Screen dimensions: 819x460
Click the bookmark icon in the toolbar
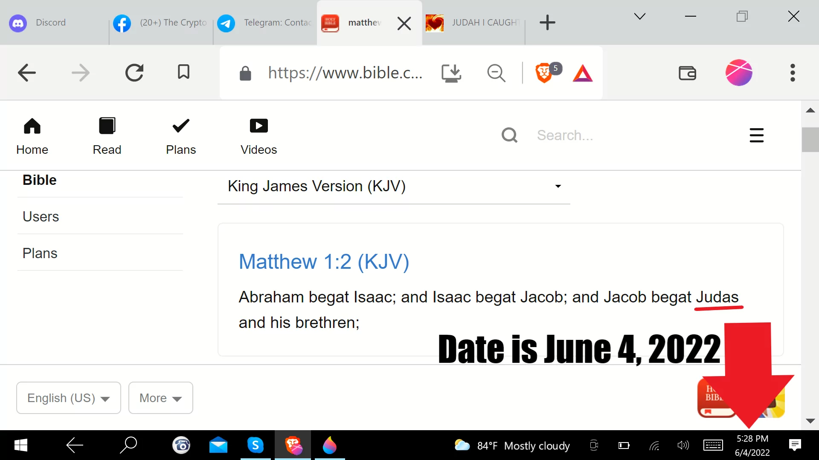183,72
